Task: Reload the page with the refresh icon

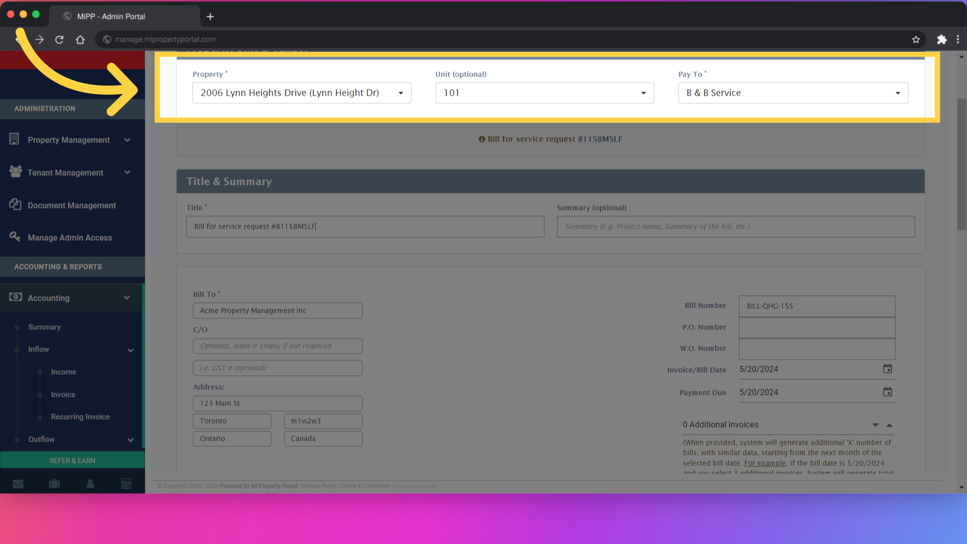Action: (59, 39)
